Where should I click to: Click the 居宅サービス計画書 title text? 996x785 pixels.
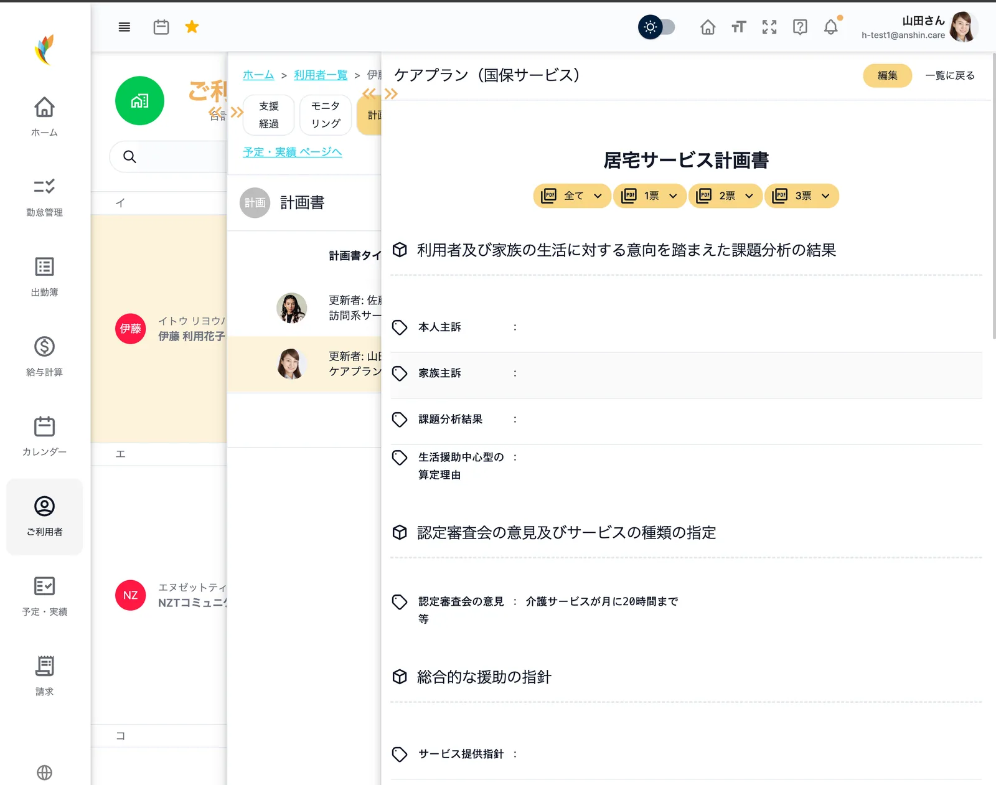(x=686, y=161)
